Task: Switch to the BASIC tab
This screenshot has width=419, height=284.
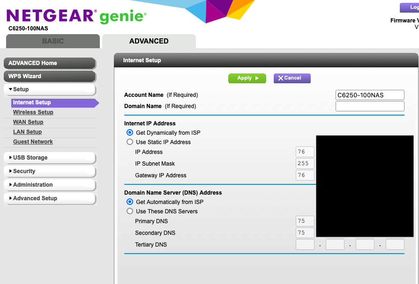Action: click(x=53, y=41)
